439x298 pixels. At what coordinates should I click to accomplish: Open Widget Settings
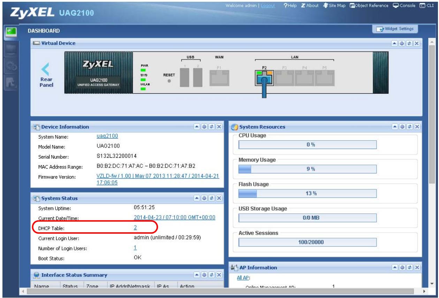pyautogui.click(x=395, y=29)
